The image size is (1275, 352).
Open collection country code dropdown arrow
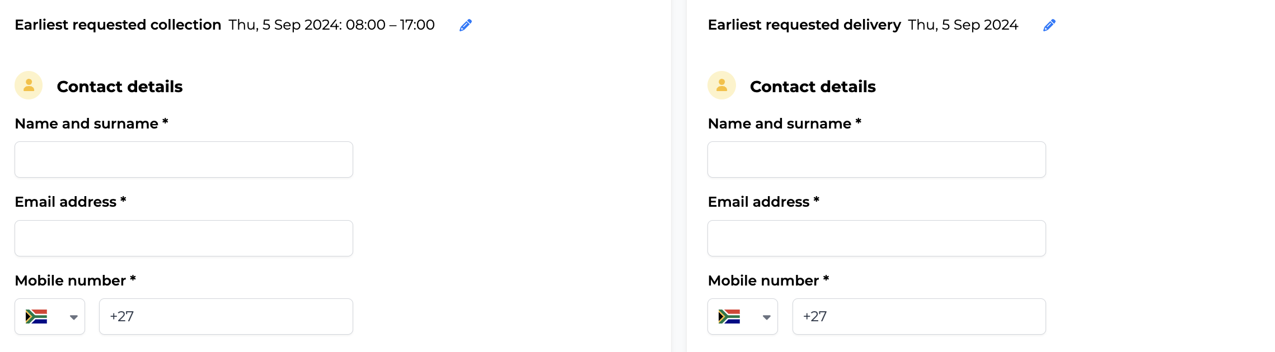[x=73, y=317]
